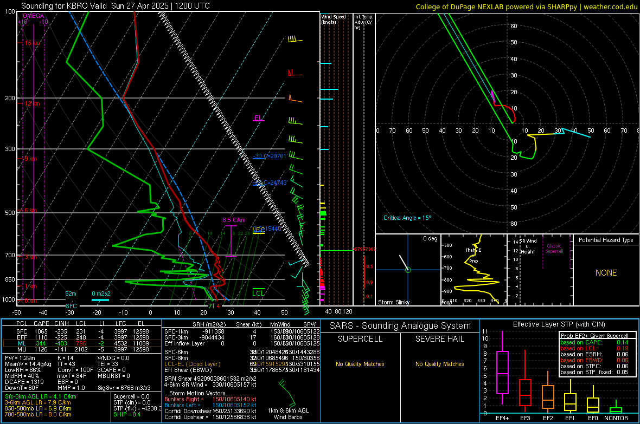Viewport: 640px width, 424px height.
Task: Click the '15 km' height label
Action: (32, 43)
